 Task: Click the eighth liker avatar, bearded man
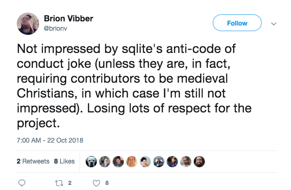click(x=186, y=161)
